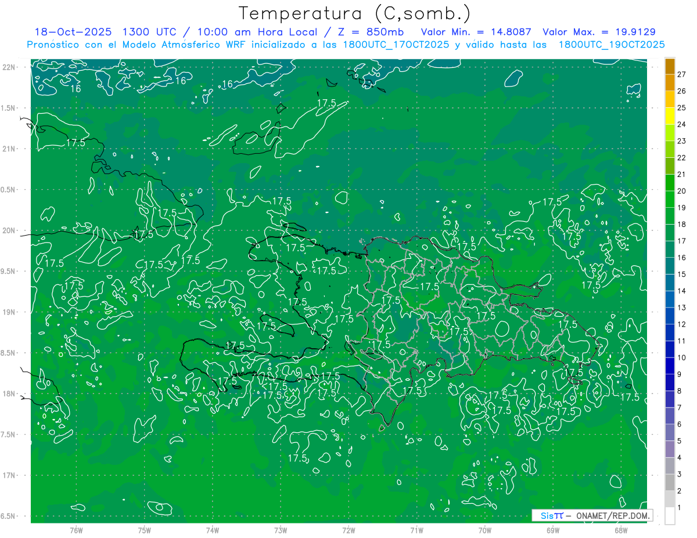
Task: Click legend value 10 on the color scale
Action: click(x=682, y=358)
